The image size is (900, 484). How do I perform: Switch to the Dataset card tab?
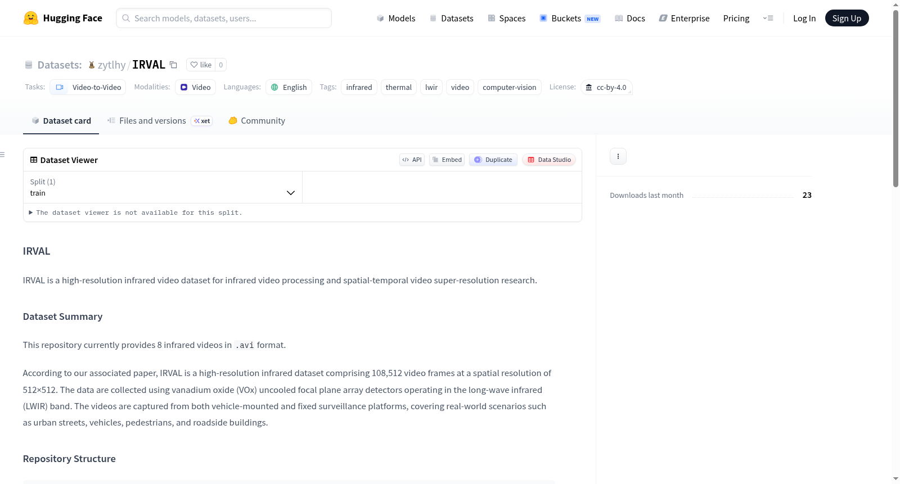click(61, 121)
